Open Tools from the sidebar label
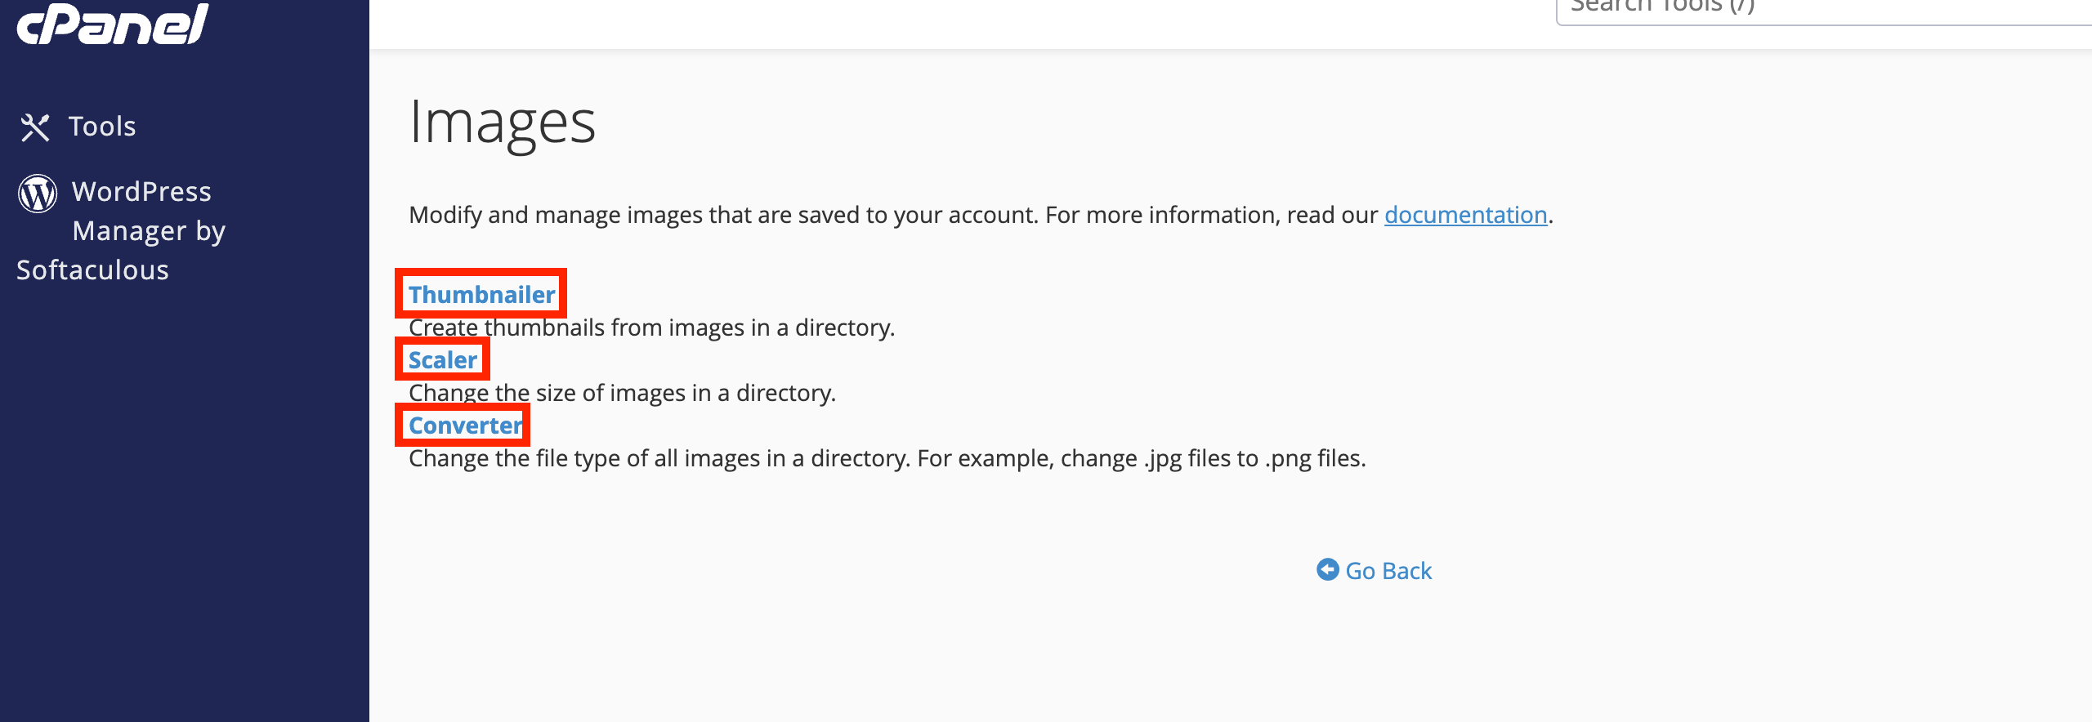 coord(102,127)
